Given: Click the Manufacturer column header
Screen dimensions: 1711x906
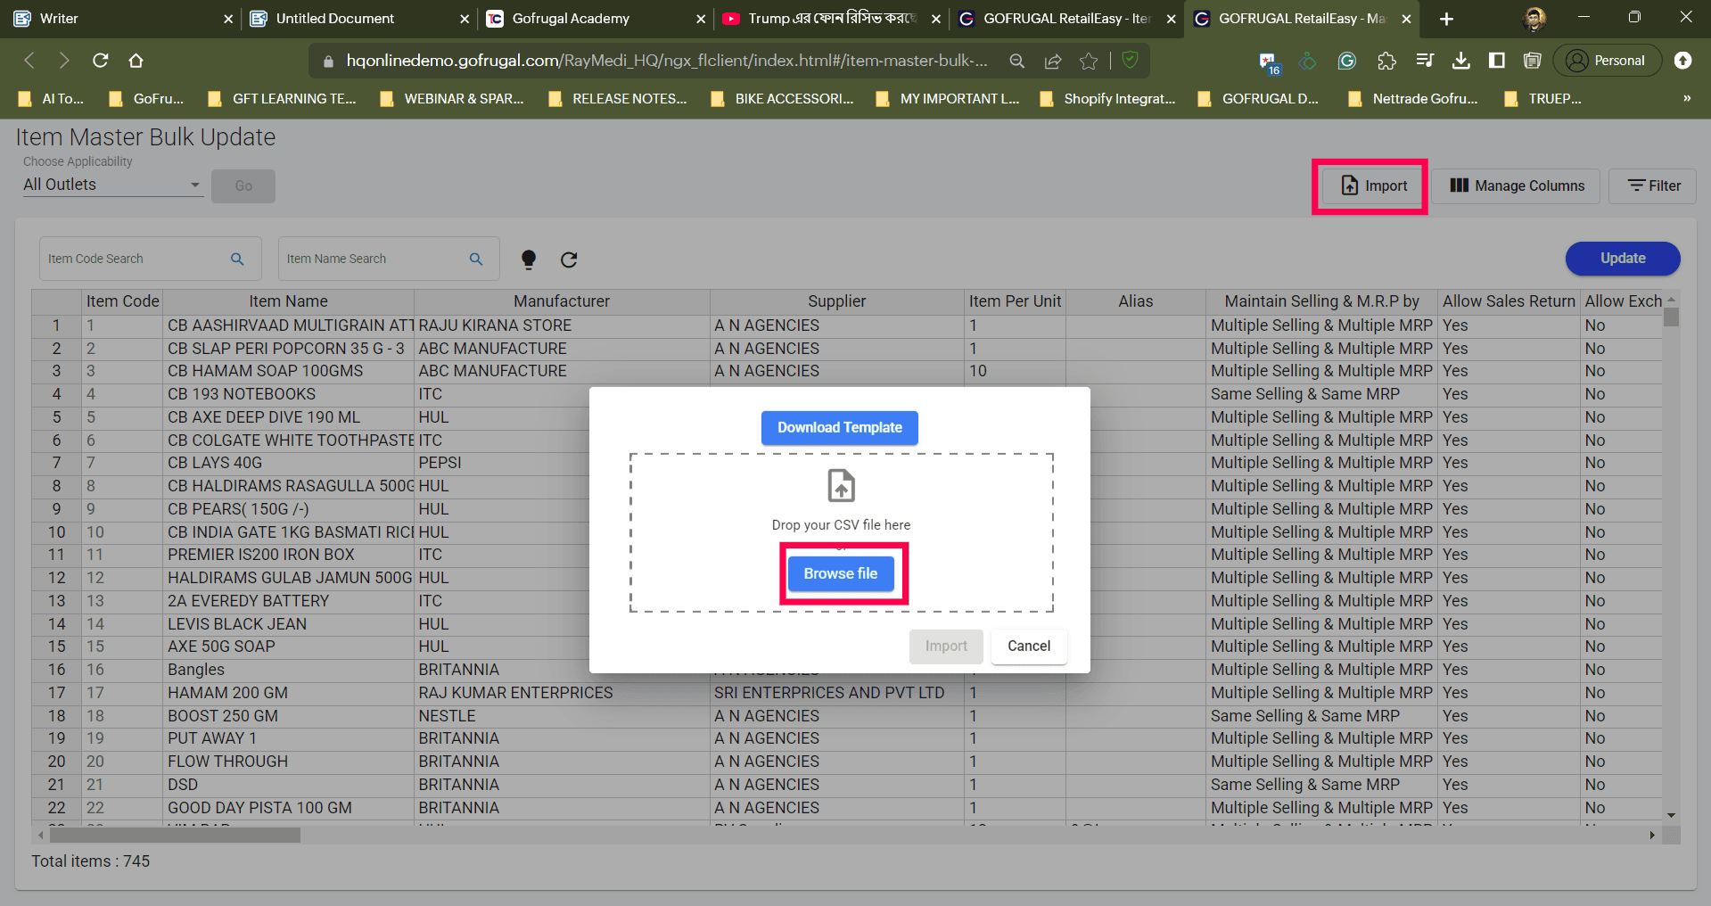Looking at the screenshot, I should coord(562,301).
